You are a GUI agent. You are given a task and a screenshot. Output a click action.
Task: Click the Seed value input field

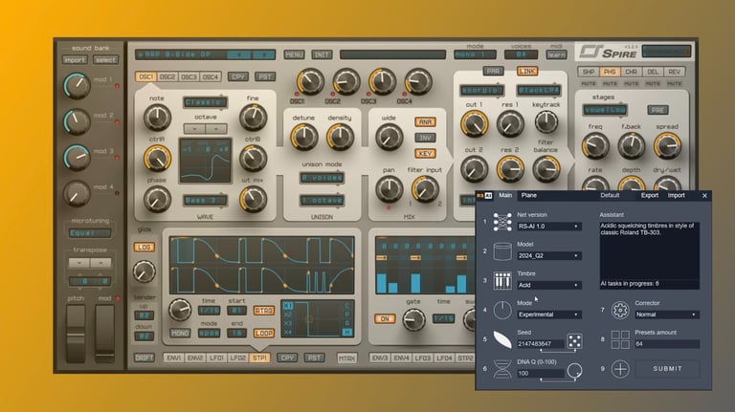541,343
